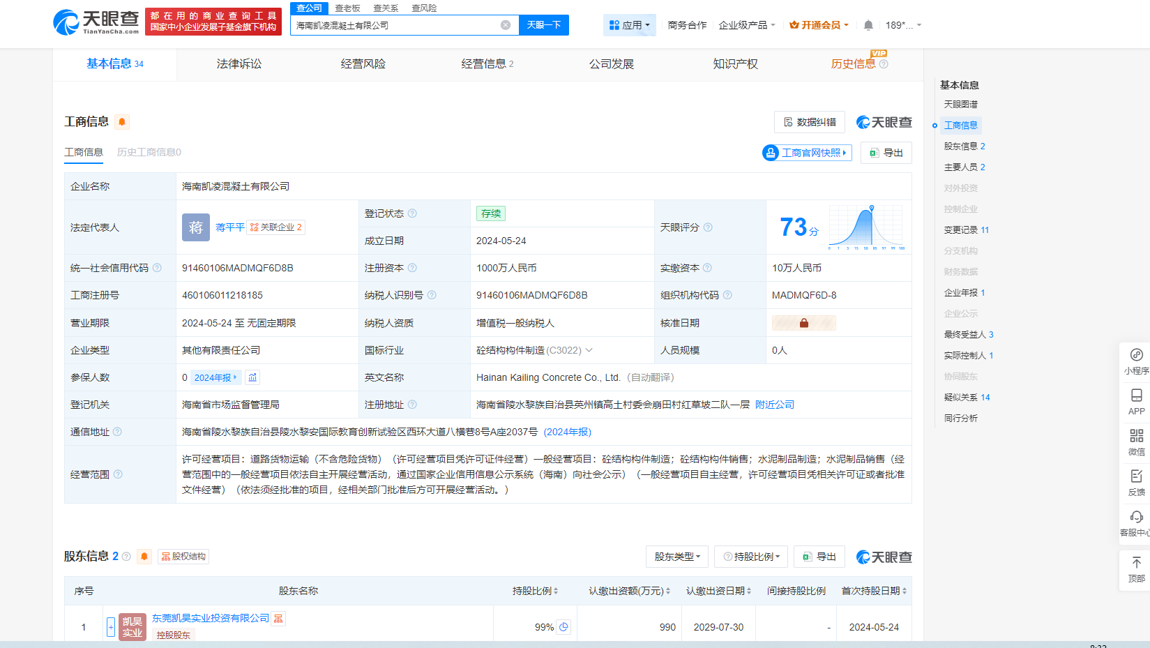1150x648 pixels.
Task: Click the 工商信息 alert bell icon
Action: point(122,122)
